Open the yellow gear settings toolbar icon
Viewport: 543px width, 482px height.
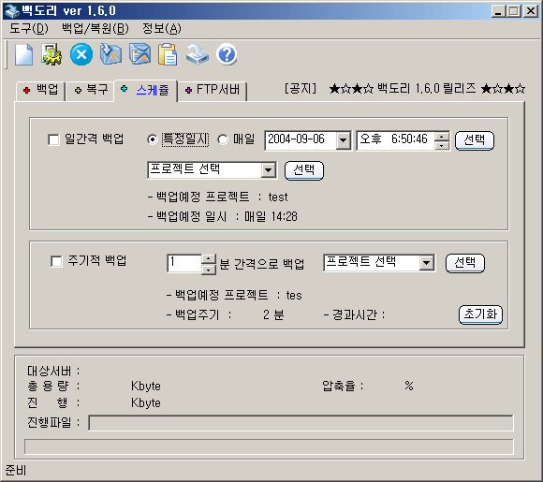(51, 54)
